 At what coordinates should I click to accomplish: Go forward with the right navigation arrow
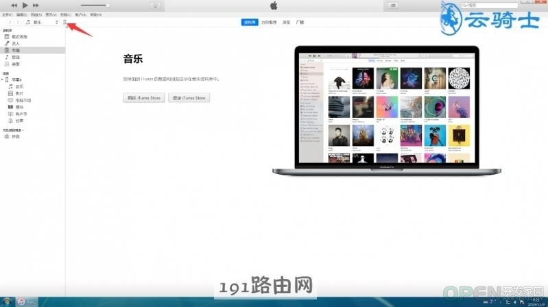(18, 23)
